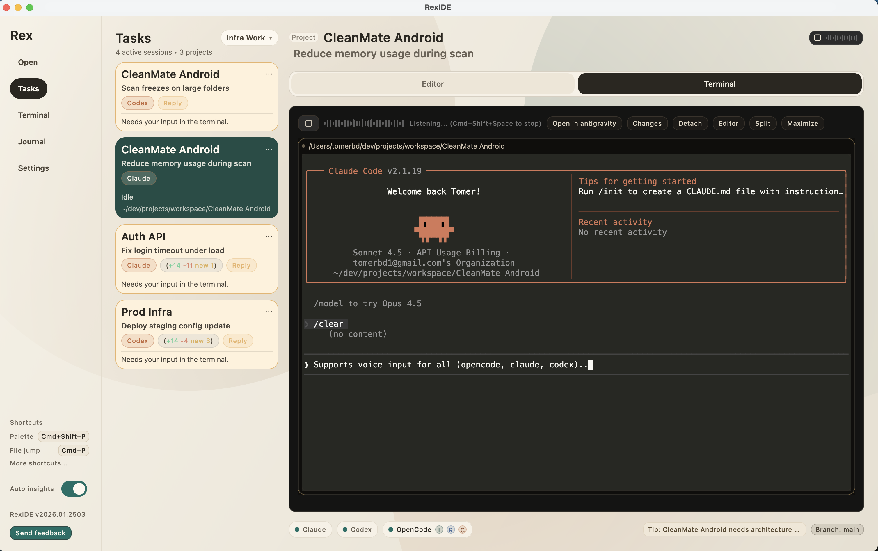Select the Codex agent chip at bottom
This screenshot has width=878, height=551.
tap(357, 529)
